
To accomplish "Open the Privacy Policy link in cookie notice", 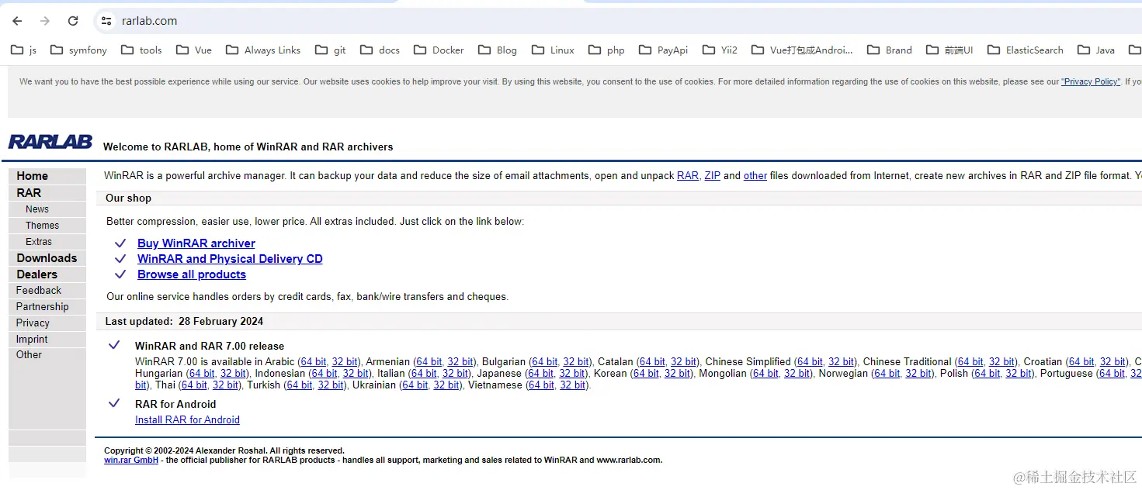I will pyautogui.click(x=1091, y=81).
